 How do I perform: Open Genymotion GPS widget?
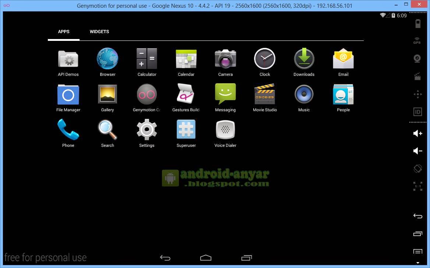417,40
